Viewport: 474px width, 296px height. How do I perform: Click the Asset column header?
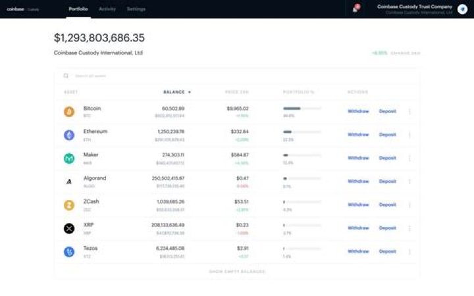(70, 92)
